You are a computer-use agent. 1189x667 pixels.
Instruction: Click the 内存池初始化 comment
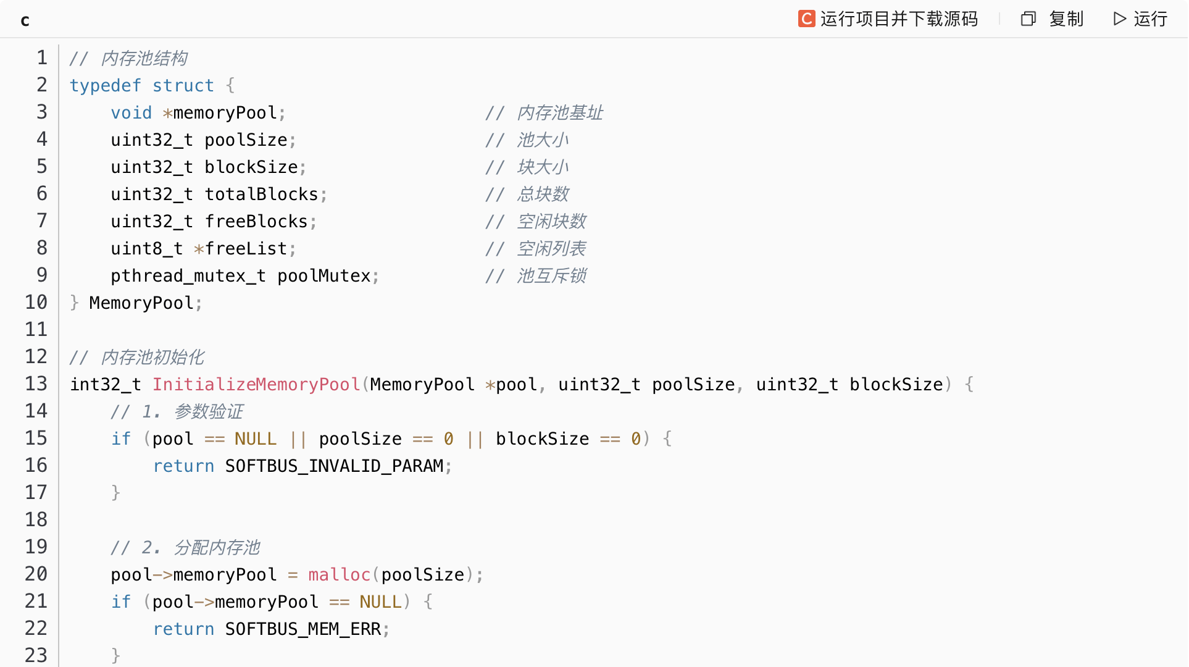(x=152, y=357)
